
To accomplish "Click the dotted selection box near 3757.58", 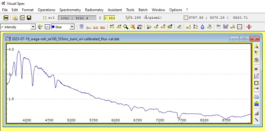I will [186, 18].
